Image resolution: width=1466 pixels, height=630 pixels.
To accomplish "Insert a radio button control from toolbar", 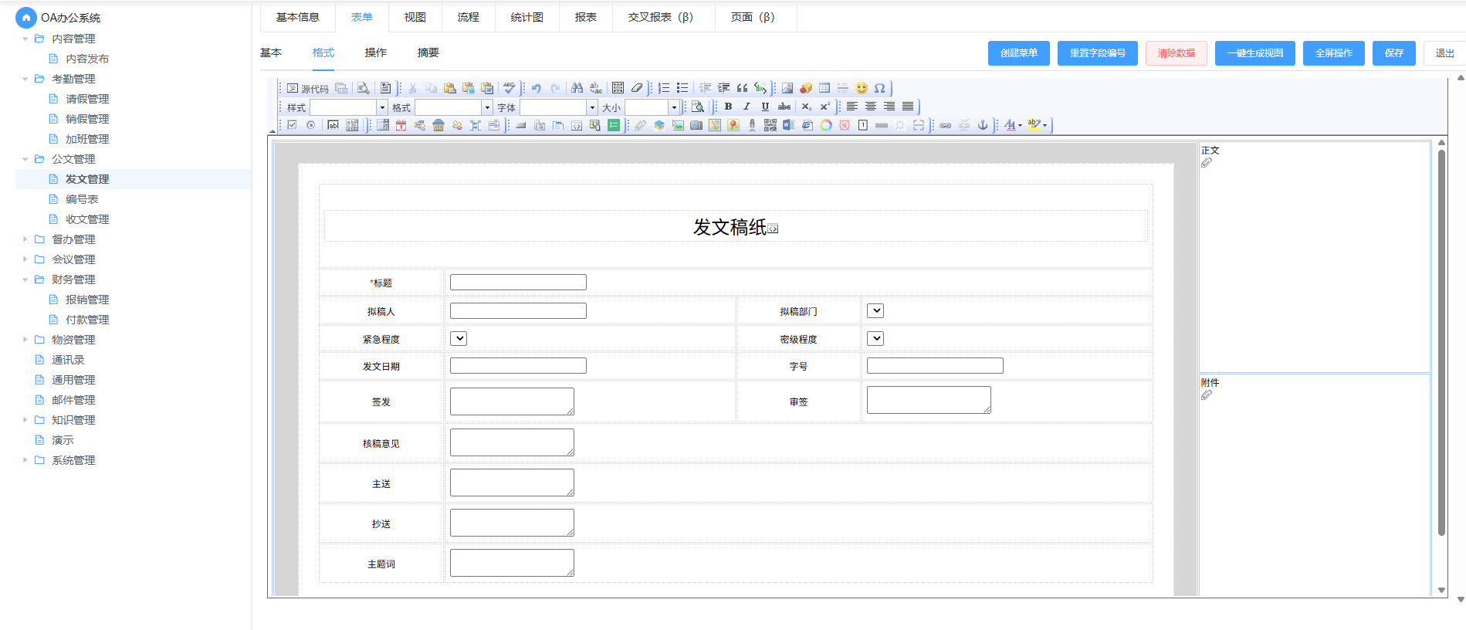I will [310, 125].
